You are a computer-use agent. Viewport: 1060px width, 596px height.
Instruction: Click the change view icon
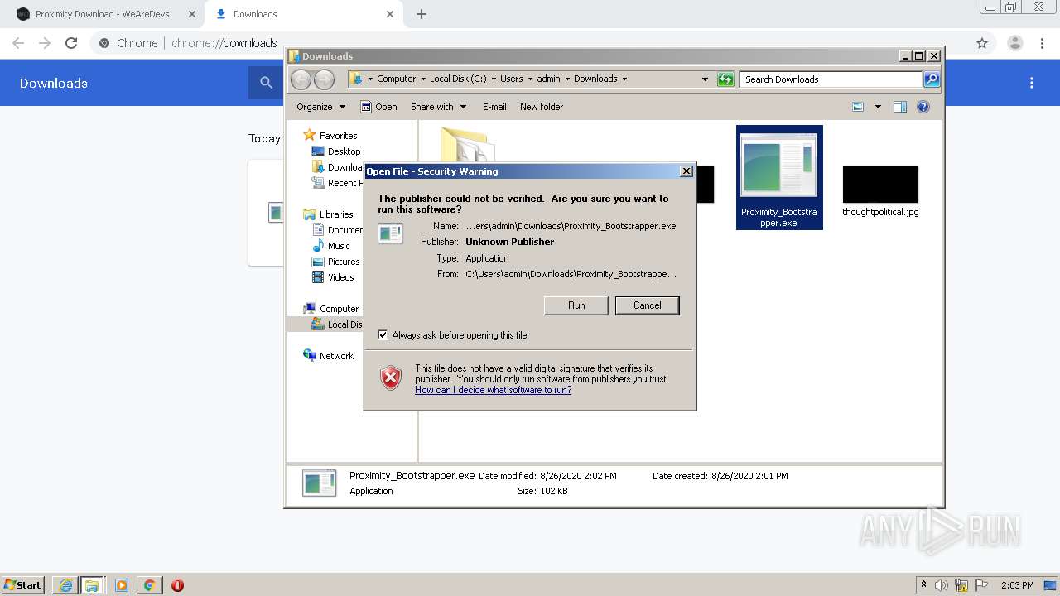pyautogui.click(x=858, y=107)
